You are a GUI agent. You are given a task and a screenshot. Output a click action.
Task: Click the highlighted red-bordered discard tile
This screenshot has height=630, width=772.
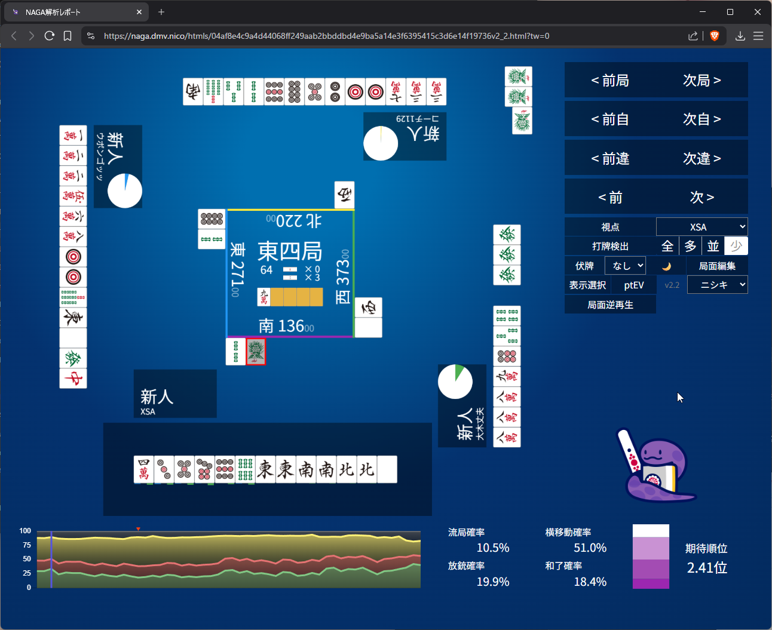pos(256,352)
